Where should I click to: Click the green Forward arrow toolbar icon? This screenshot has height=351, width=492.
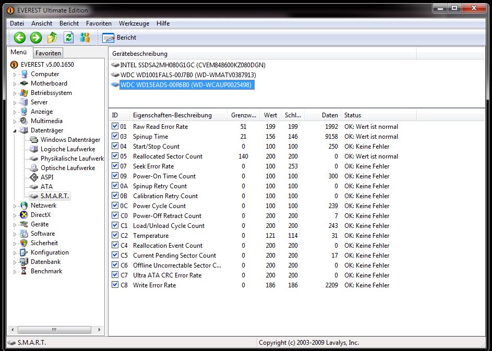click(36, 38)
